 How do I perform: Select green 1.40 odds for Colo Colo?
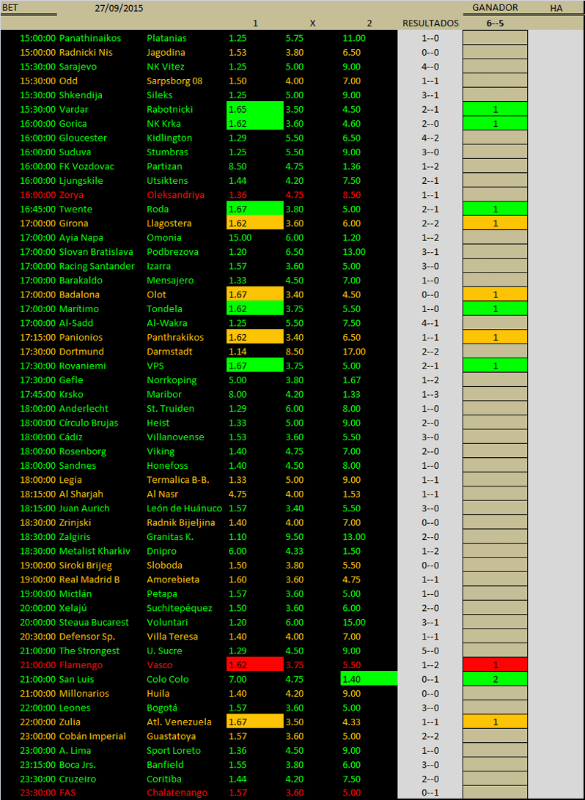369,678
